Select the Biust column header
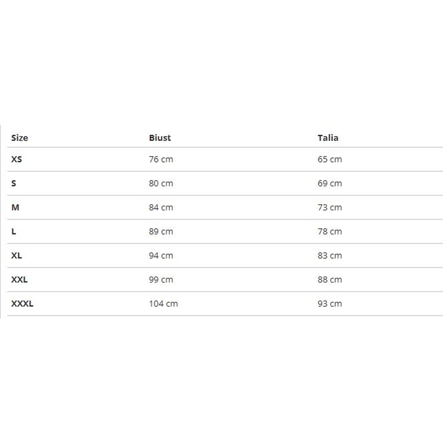Image resolution: width=443 pixels, height=443 pixels. (159, 138)
